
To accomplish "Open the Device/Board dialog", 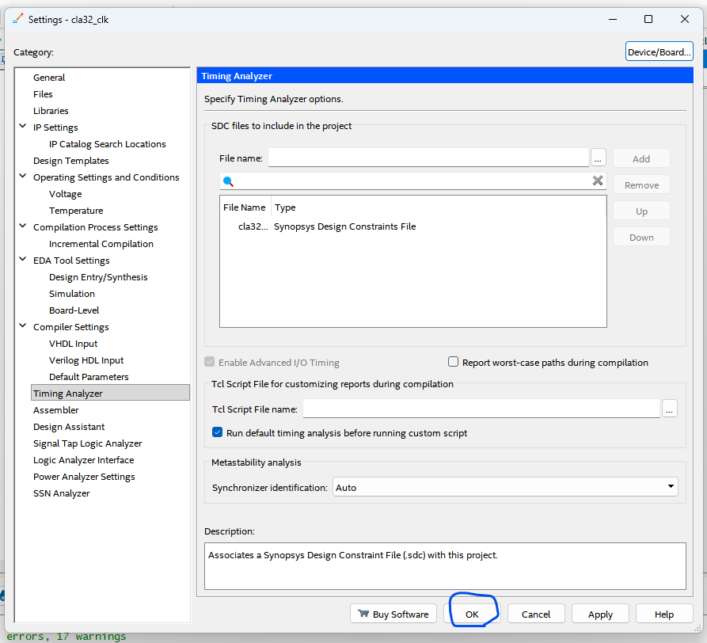I will [659, 52].
